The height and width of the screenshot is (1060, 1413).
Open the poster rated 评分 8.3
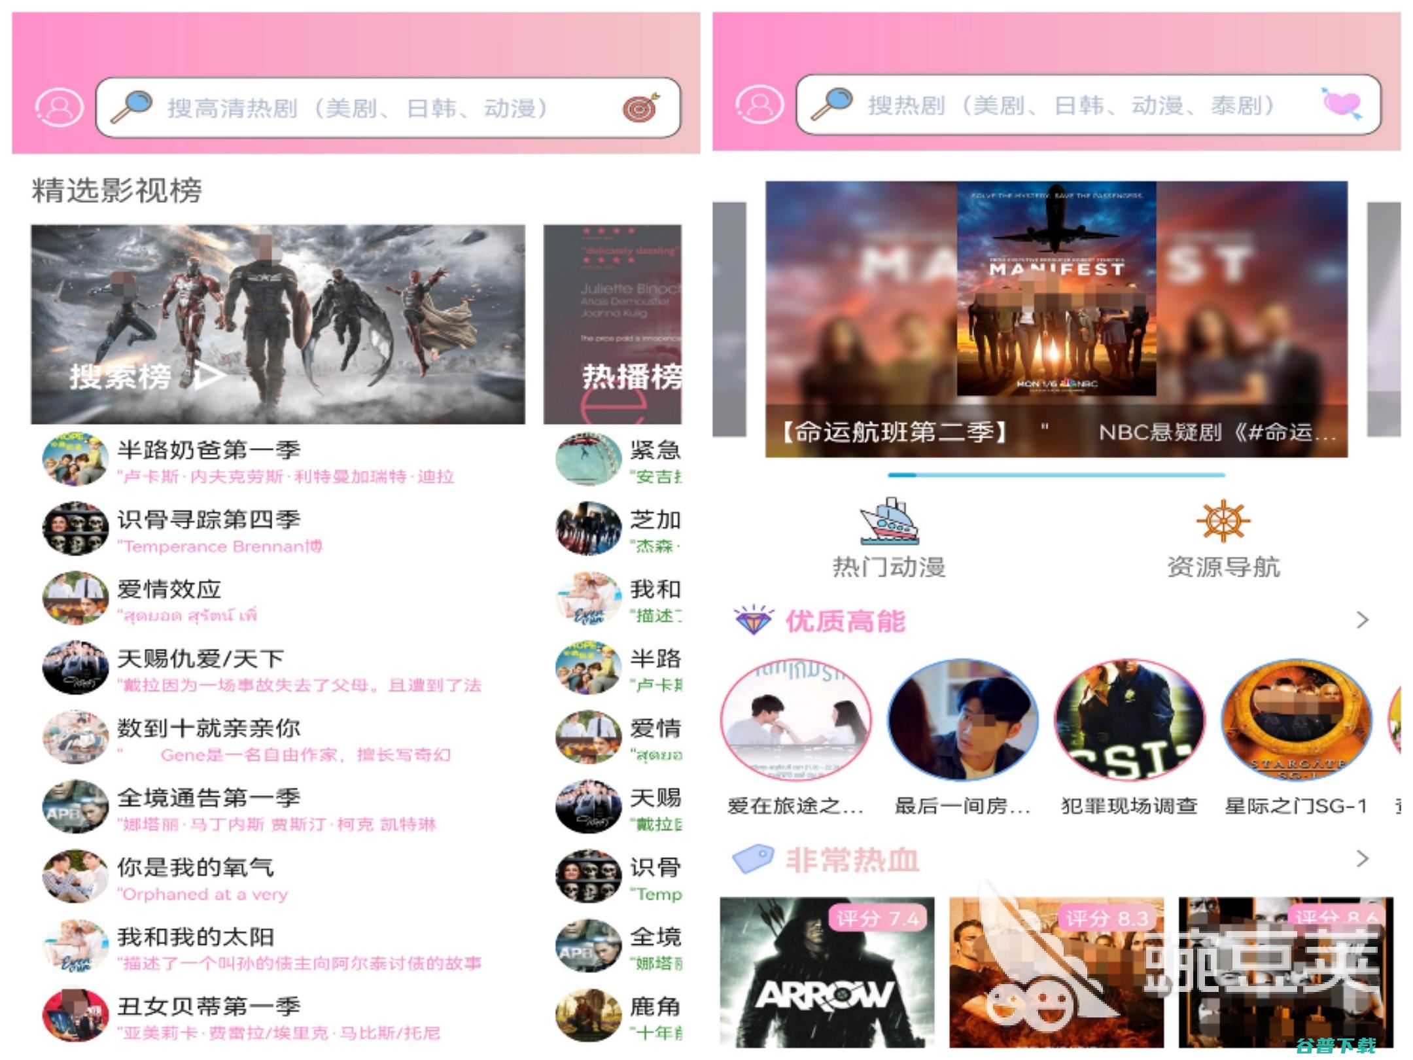pyautogui.click(x=1056, y=972)
